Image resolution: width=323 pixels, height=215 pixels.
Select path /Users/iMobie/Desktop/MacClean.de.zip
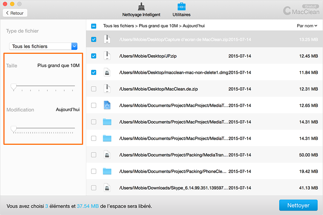[158, 89]
